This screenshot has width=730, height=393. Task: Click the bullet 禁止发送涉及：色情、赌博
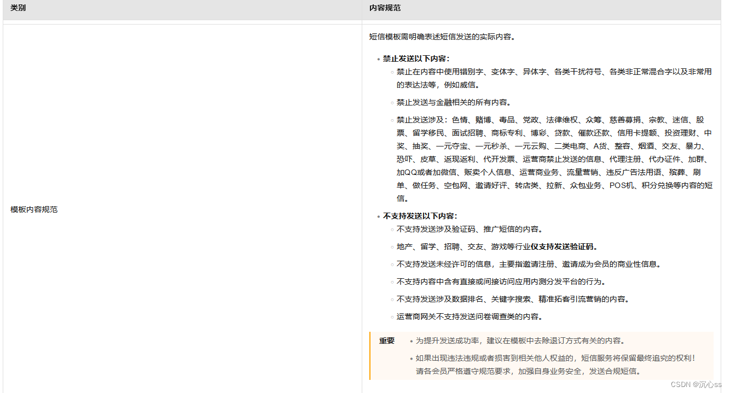(554, 159)
